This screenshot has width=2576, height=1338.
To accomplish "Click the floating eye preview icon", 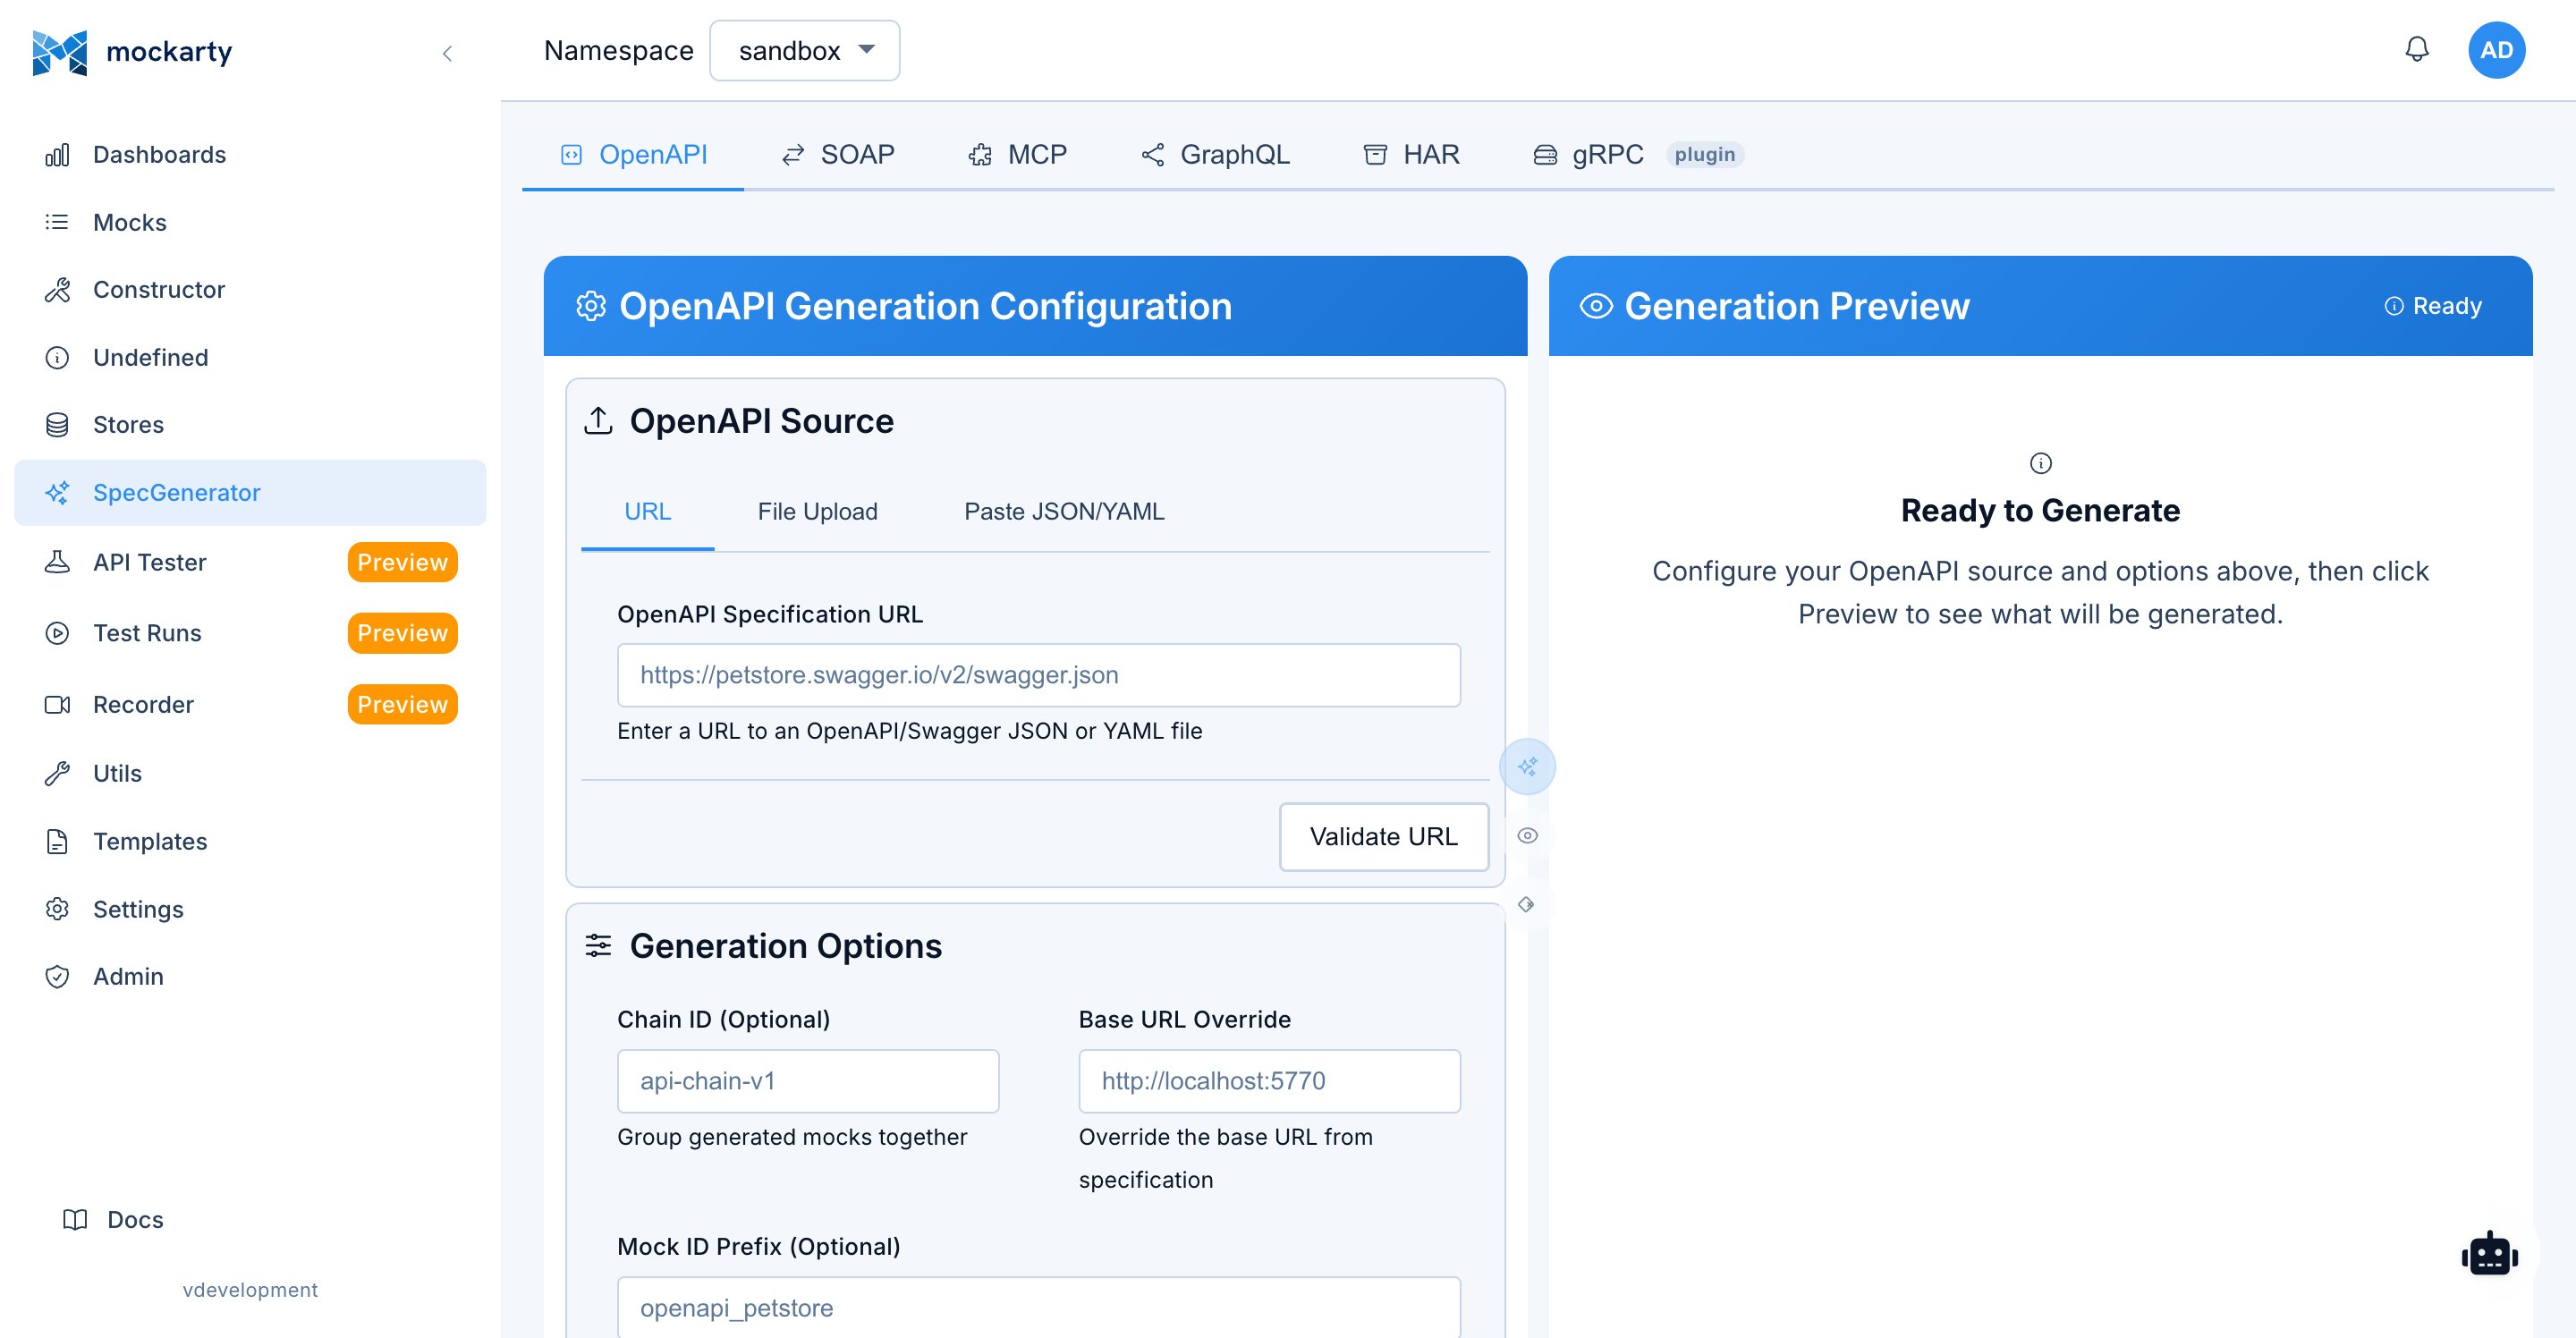I will (x=1527, y=836).
